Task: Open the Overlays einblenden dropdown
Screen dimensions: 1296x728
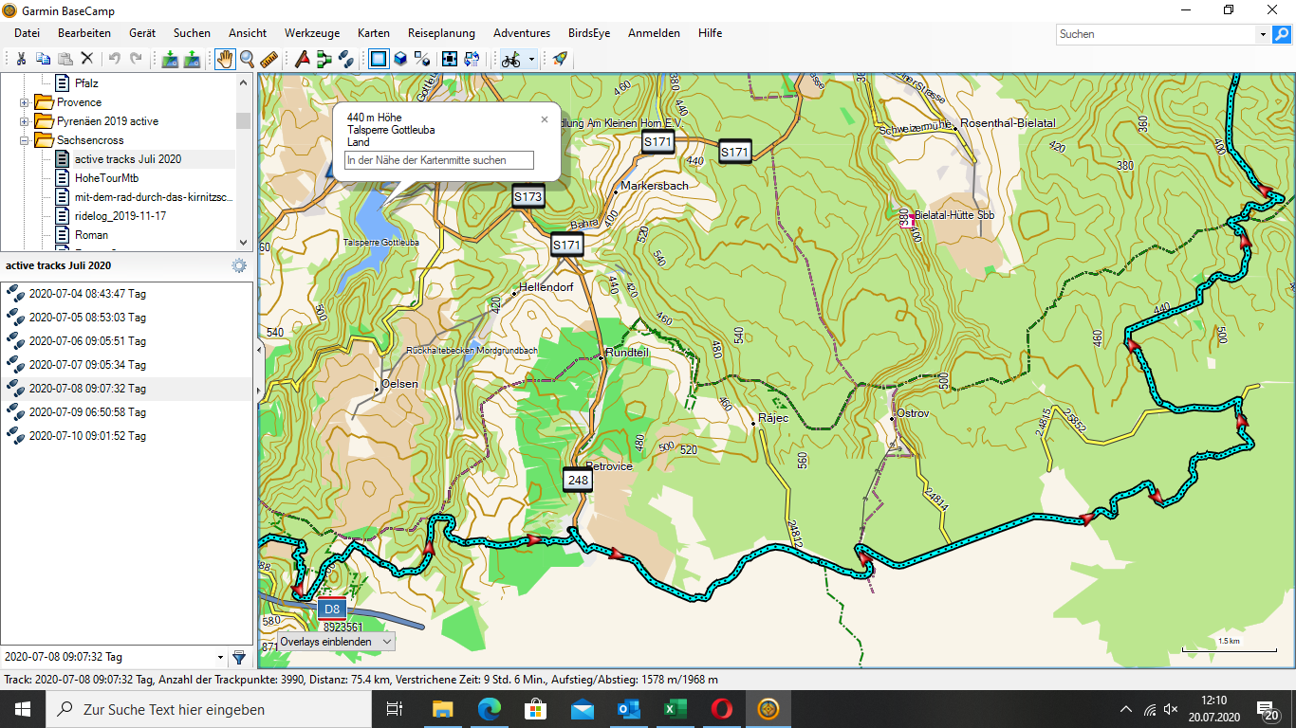Action: pos(336,642)
